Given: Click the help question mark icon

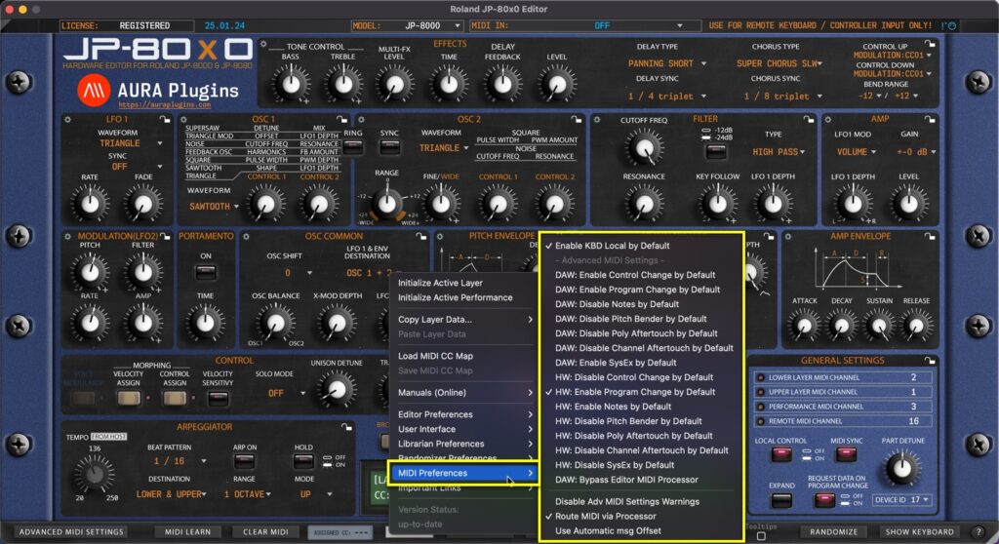Looking at the screenshot, I should 978,531.
